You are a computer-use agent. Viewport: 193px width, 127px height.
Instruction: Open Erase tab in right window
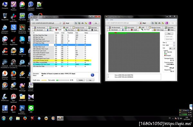[170, 30]
